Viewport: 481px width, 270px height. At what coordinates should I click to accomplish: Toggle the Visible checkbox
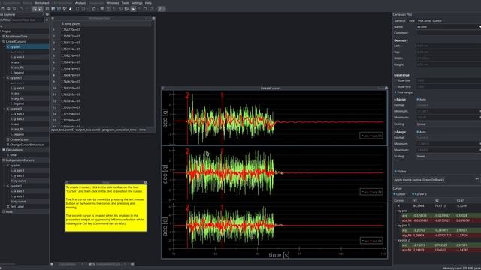point(395,172)
